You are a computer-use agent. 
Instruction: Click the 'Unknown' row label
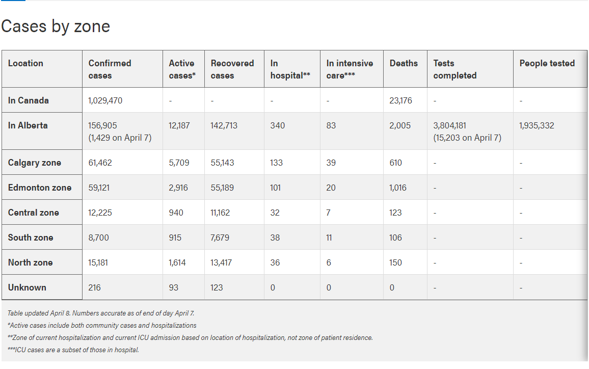tap(27, 287)
